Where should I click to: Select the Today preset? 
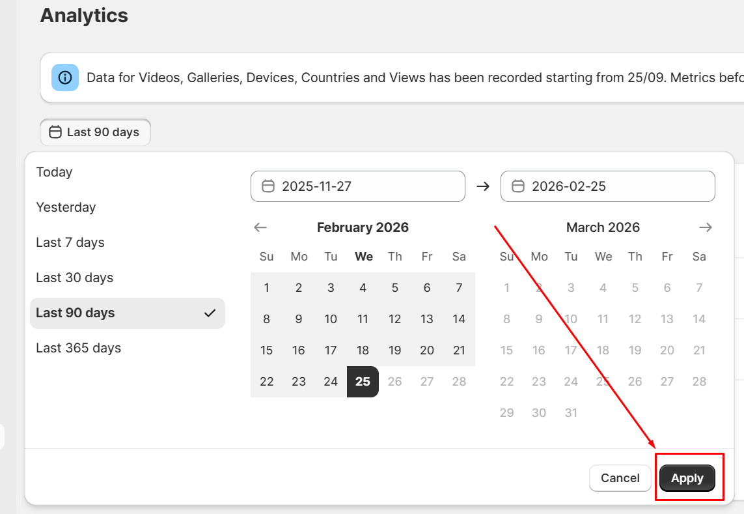click(55, 172)
